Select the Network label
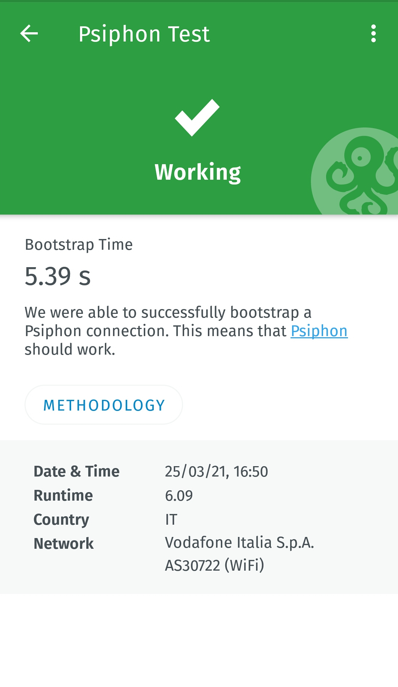Image resolution: width=398 pixels, height=687 pixels. coord(63,544)
